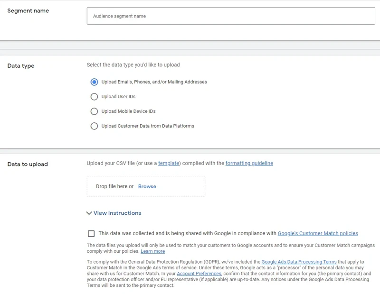Click Browse to select a CSV file
The height and width of the screenshot is (294, 380).
pyautogui.click(x=147, y=186)
